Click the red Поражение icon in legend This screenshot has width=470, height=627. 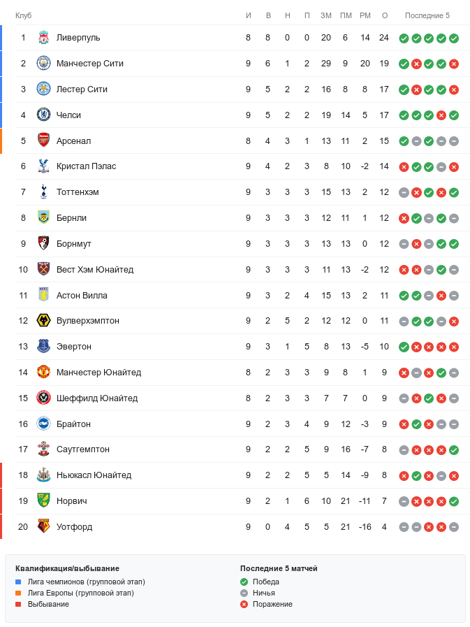pos(244,604)
